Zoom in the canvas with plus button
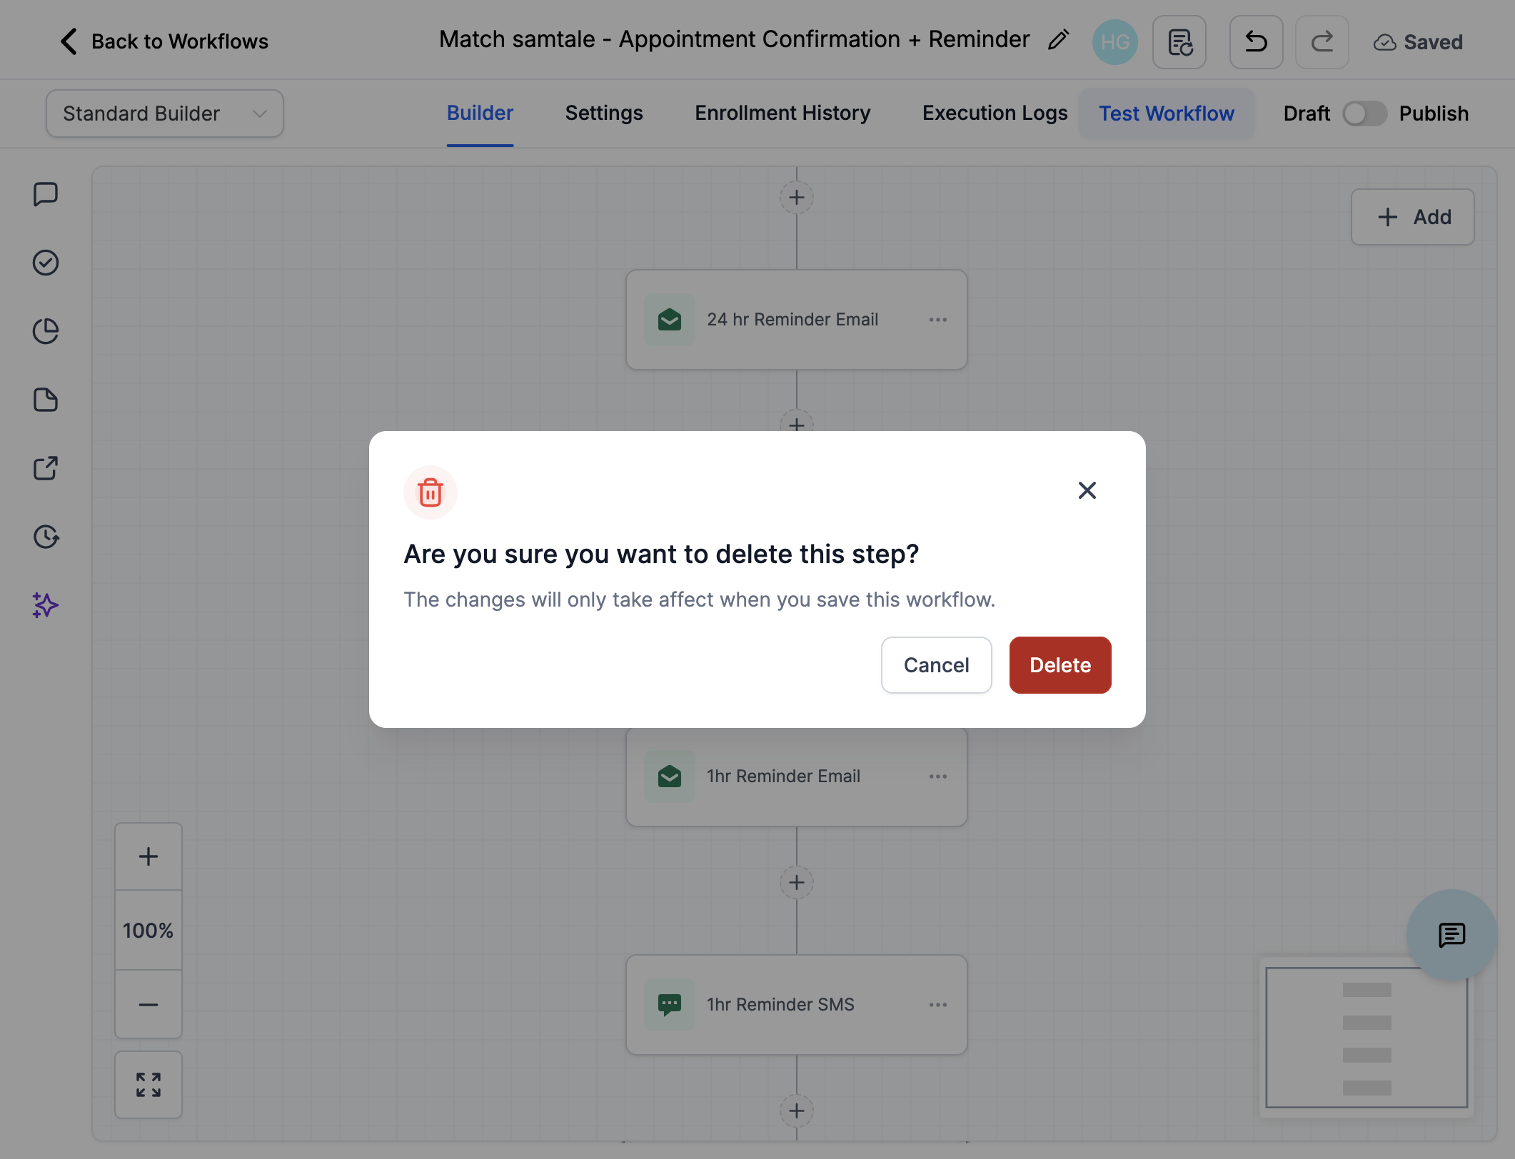Image resolution: width=1515 pixels, height=1159 pixels. [149, 856]
